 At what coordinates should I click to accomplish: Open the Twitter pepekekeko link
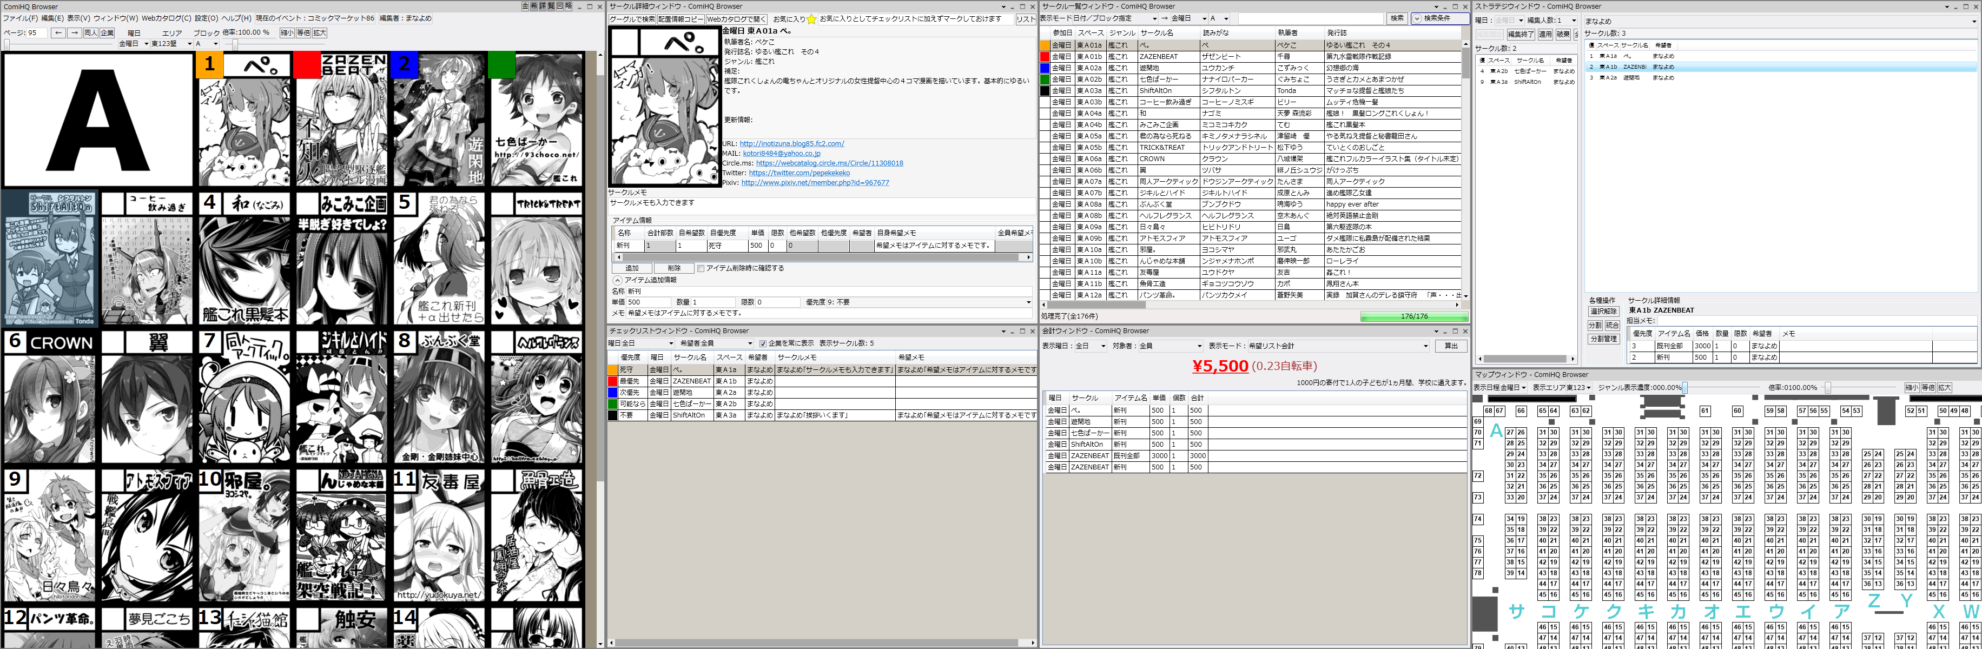point(800,173)
